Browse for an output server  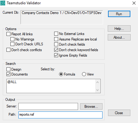[x=91, y=107]
